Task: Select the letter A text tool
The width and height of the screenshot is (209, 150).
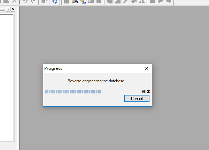Action: click(x=142, y=1)
